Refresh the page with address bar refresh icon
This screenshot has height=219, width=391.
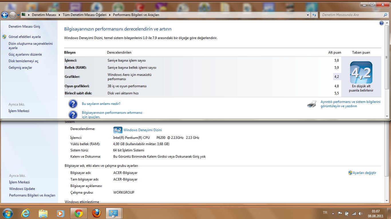[315, 15]
